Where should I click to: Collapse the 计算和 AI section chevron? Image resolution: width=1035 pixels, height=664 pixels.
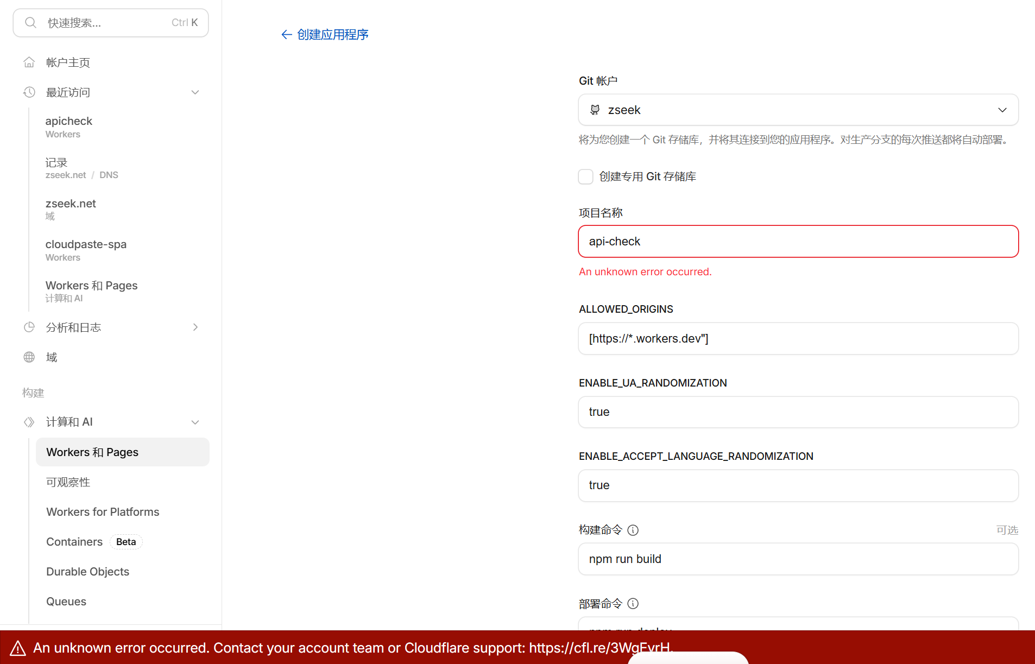[195, 422]
